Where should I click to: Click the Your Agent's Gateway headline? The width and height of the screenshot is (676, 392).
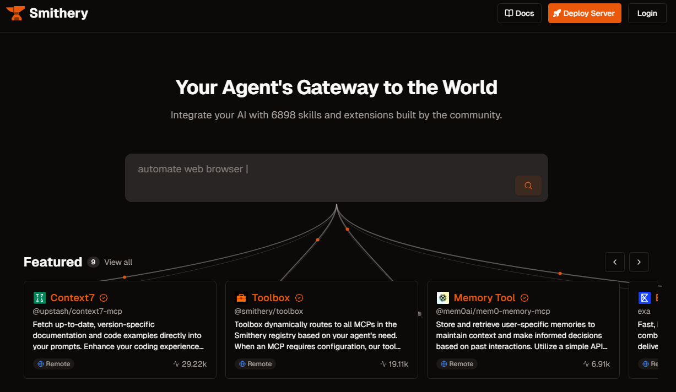[337, 87]
